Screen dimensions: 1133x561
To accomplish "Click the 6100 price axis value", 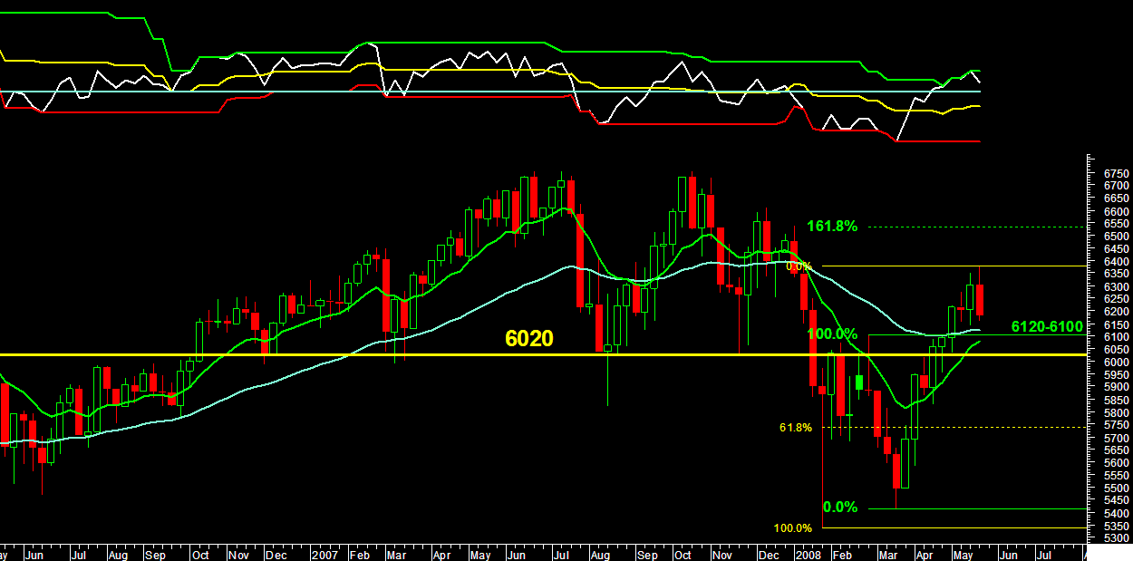I will pyautogui.click(x=1116, y=337).
